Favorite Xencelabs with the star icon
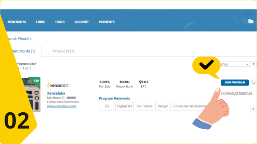Image resolution: width=257 pixels, height=144 pixels. point(253,82)
